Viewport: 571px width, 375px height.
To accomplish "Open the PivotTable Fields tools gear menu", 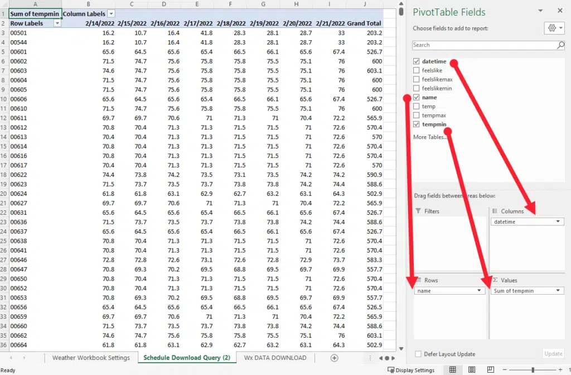I will point(554,28).
